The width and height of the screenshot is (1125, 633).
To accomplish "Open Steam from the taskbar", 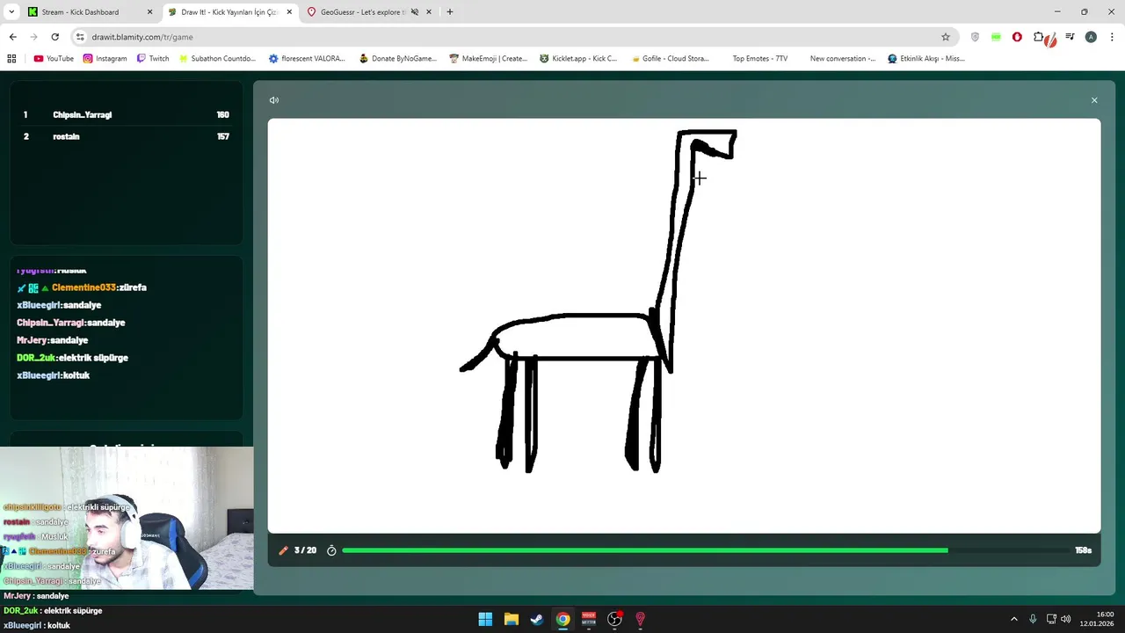I will (537, 619).
